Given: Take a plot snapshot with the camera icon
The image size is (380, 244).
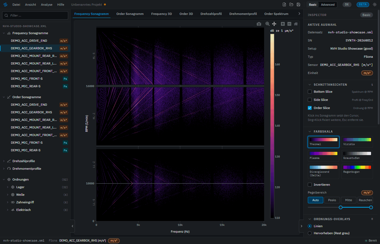Looking at the screenshot, I should coord(259,24).
